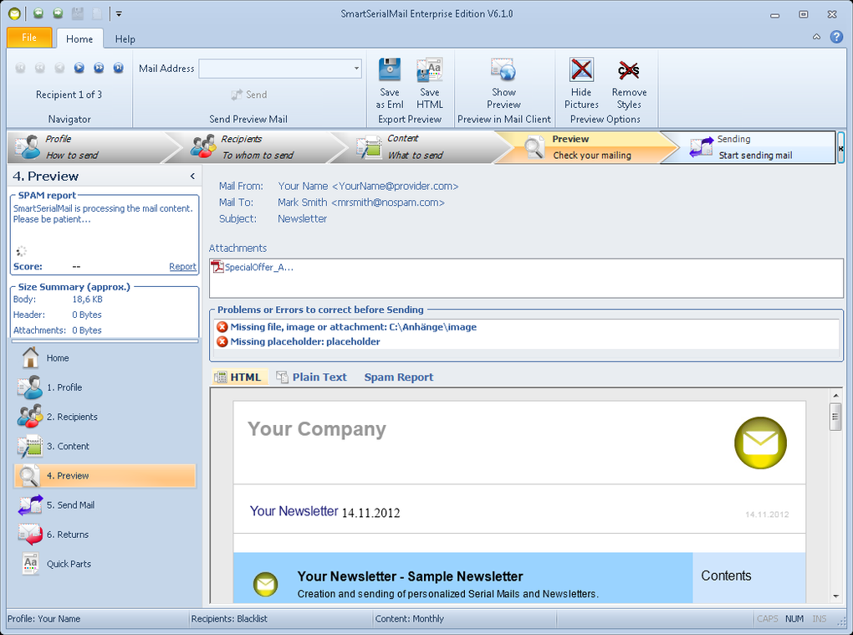Go to previous recipient navigator arrow
This screenshot has width=853, height=635.
click(x=59, y=68)
